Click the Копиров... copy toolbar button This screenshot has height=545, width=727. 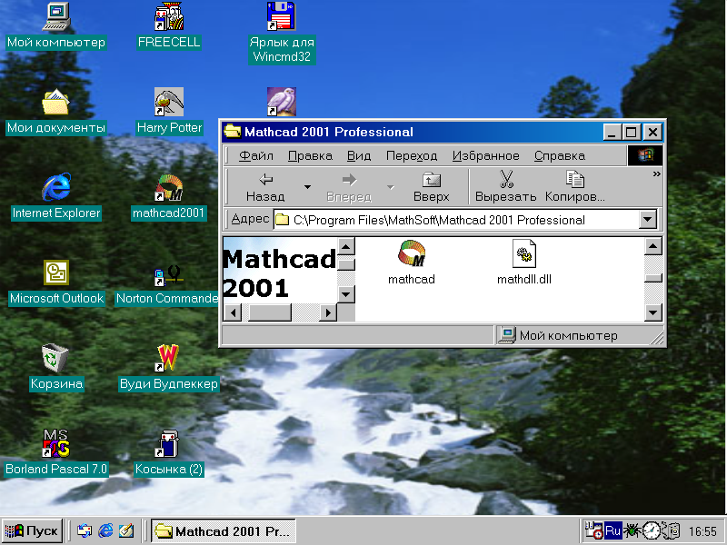(575, 187)
